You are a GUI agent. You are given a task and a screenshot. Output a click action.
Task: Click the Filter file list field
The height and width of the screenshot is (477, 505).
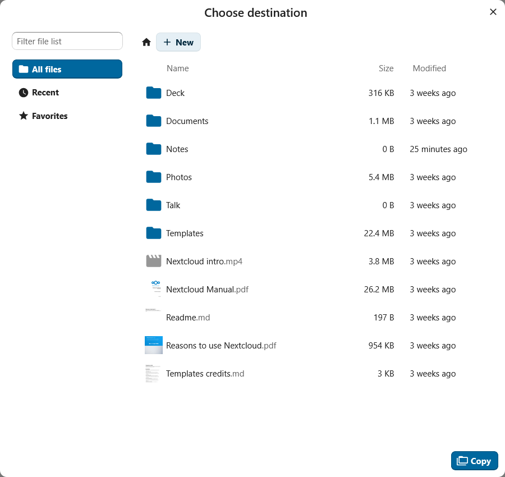pyautogui.click(x=67, y=41)
